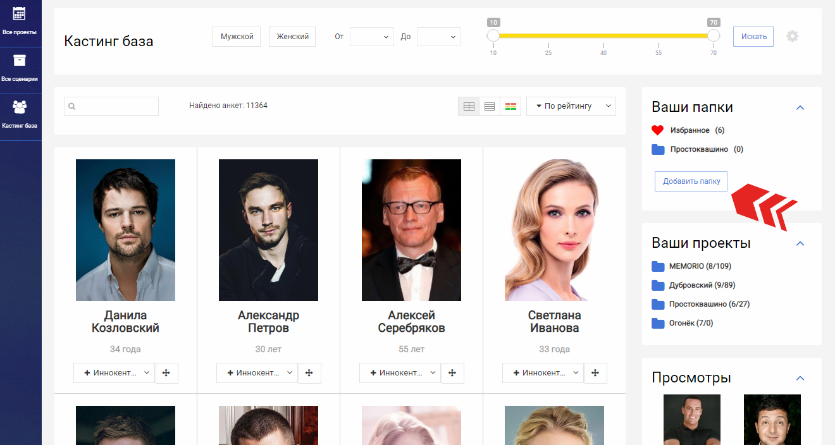
Task: Click the slider's right handle at 70
Action: click(x=714, y=35)
